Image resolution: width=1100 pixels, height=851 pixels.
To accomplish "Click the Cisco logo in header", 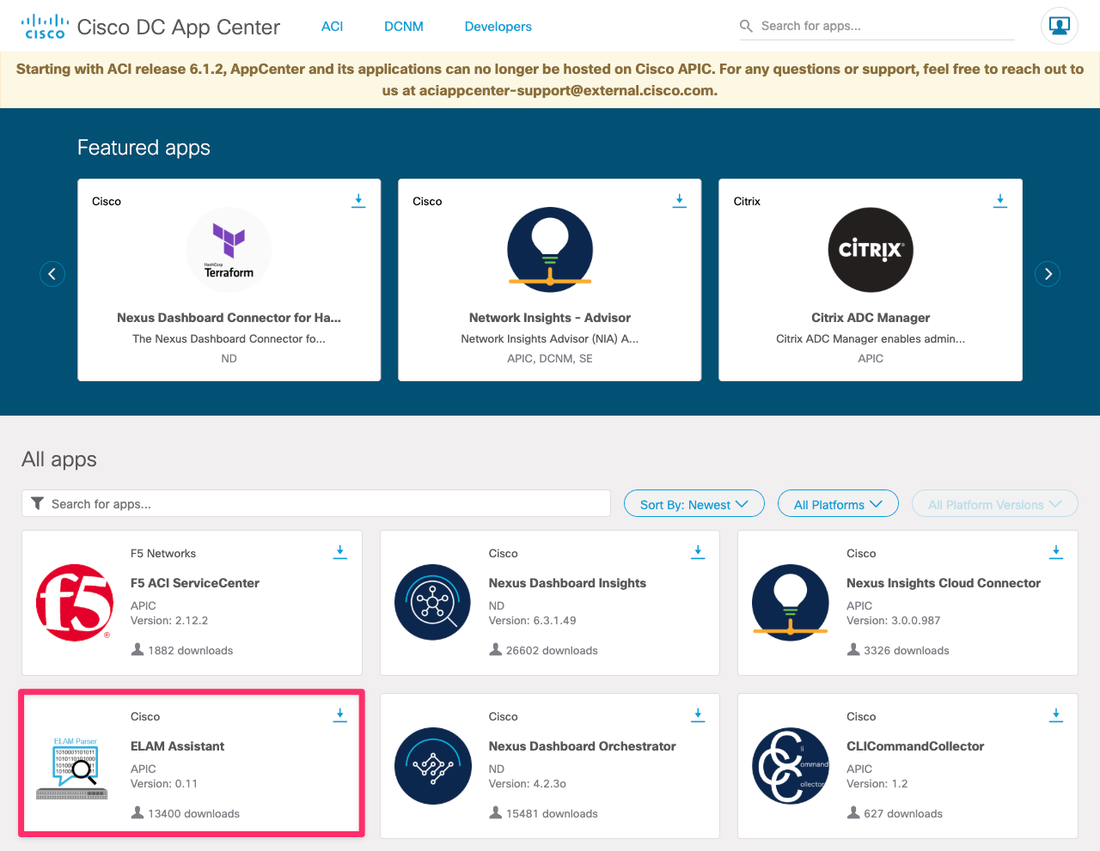I will (x=45, y=27).
